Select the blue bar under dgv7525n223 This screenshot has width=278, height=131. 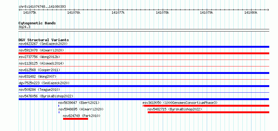[144, 86]
